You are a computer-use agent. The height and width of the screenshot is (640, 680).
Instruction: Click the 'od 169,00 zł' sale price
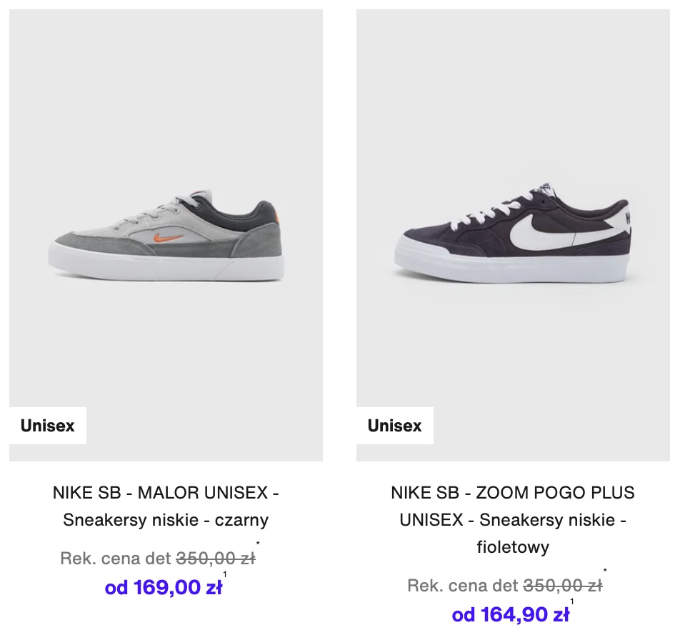164,588
